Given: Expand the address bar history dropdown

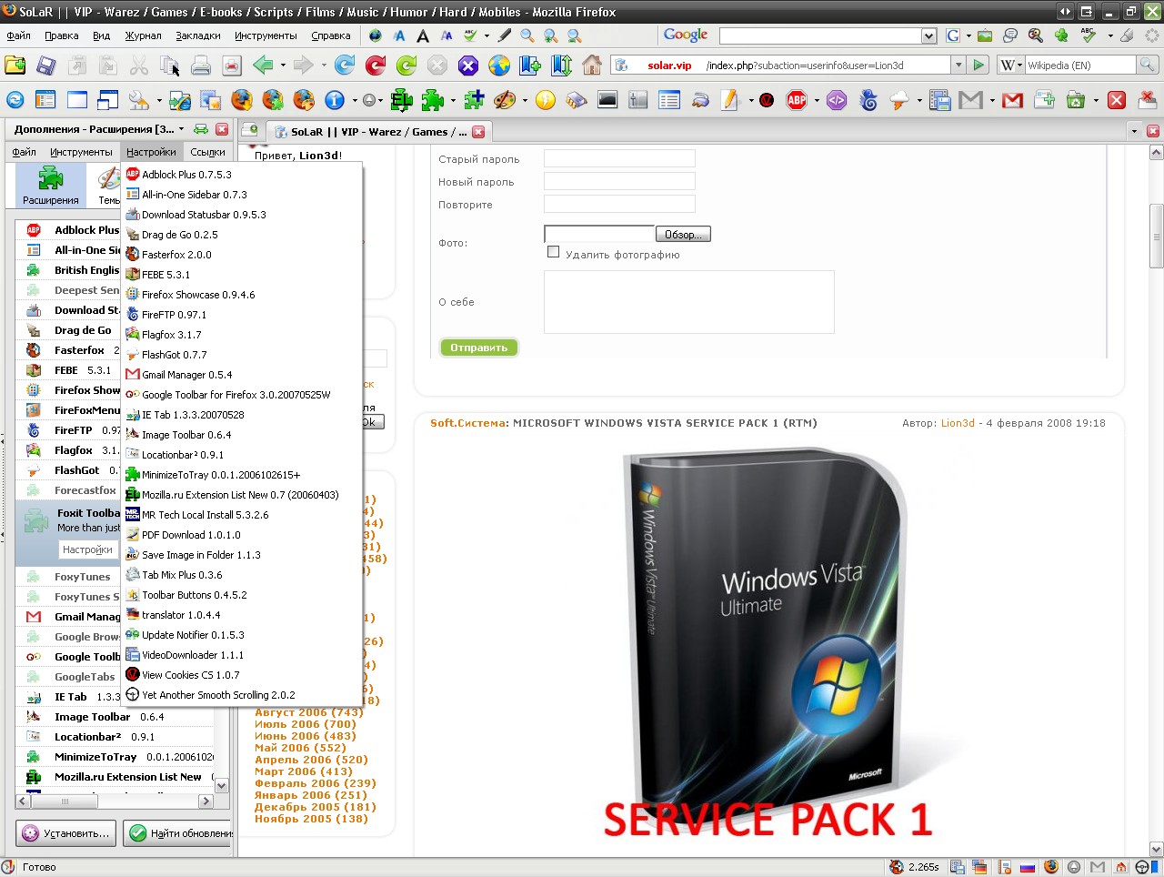Looking at the screenshot, I should tap(958, 66).
